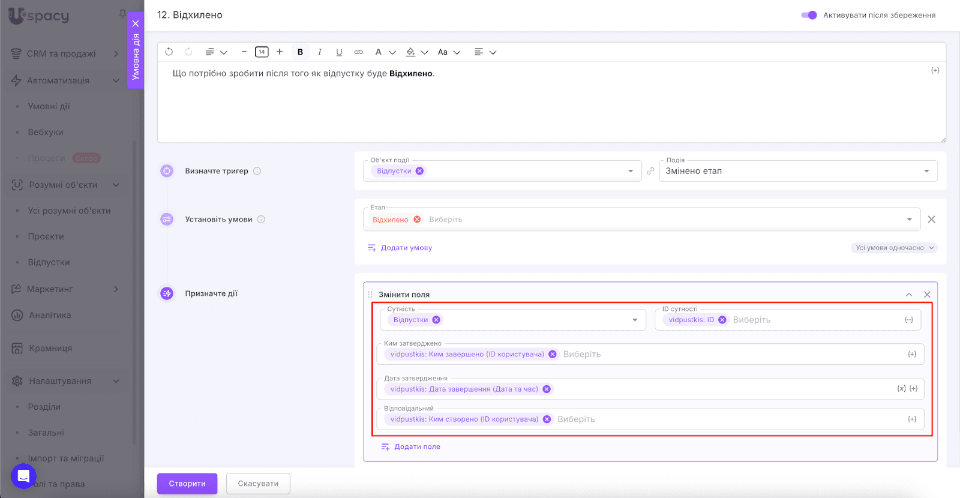Remove the Відхилено stage tag
Viewport: 960px width, 498px height.
click(417, 220)
